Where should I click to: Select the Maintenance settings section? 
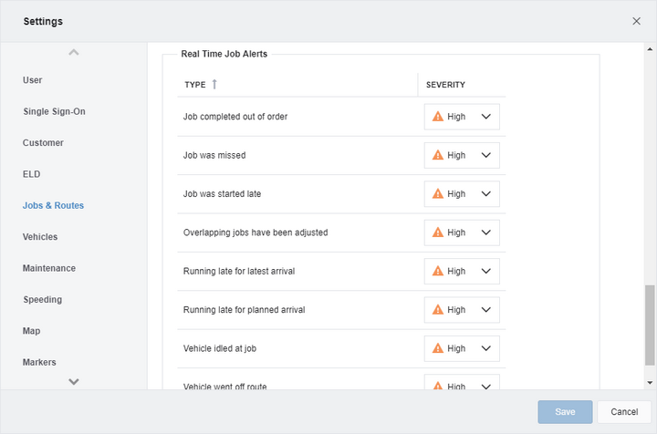point(49,268)
